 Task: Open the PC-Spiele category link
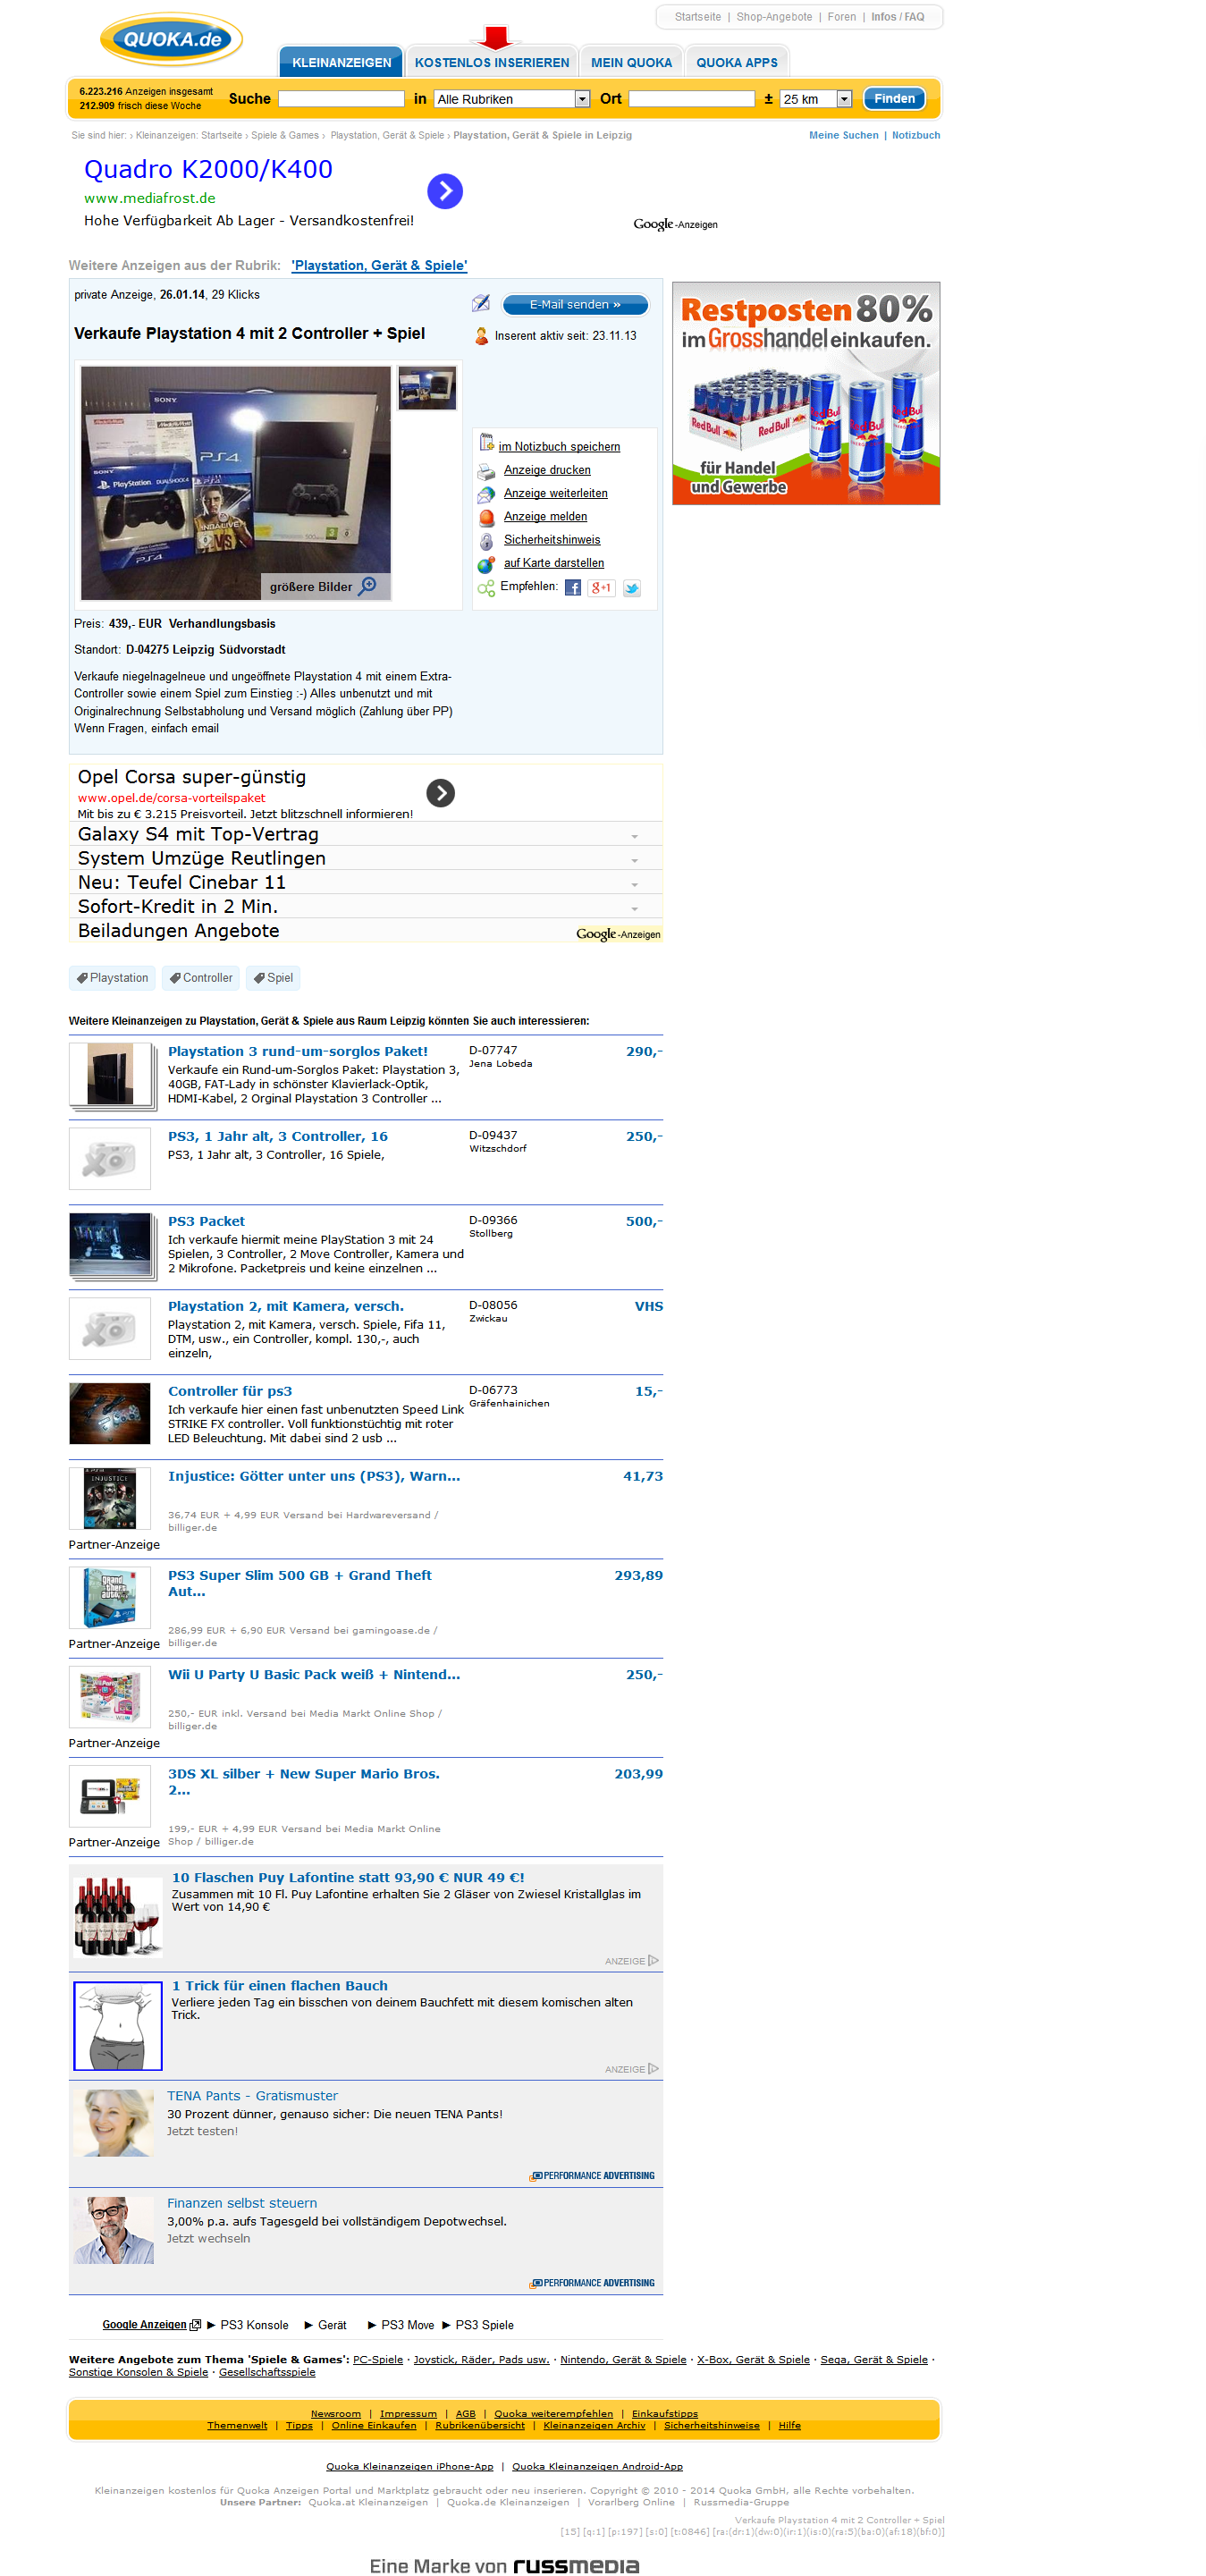point(378,2359)
